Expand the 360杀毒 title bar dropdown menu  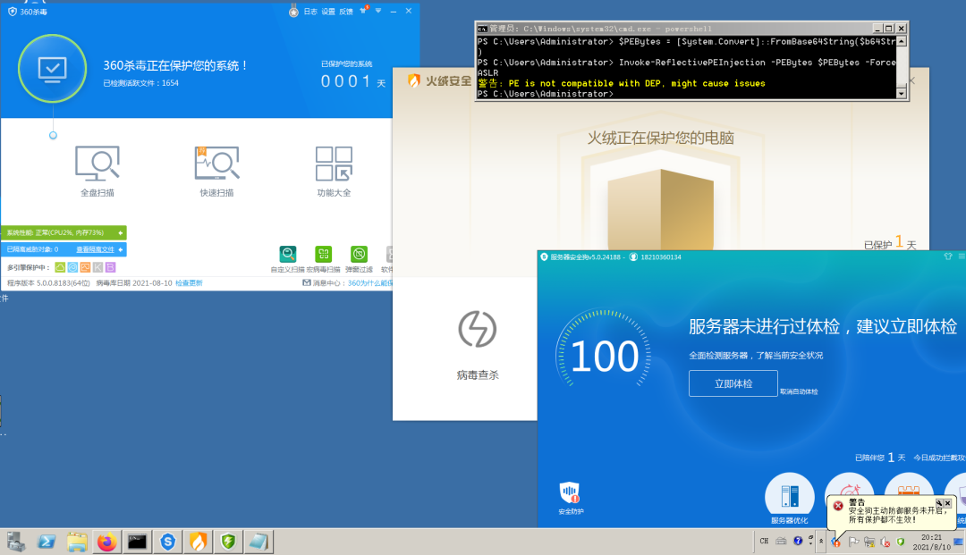[x=378, y=11]
